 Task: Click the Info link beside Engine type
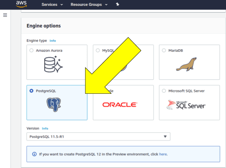pos(52,40)
